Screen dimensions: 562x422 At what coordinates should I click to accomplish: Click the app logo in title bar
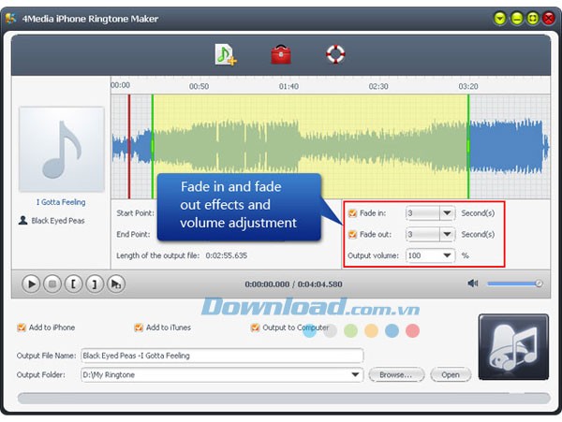tap(10, 18)
